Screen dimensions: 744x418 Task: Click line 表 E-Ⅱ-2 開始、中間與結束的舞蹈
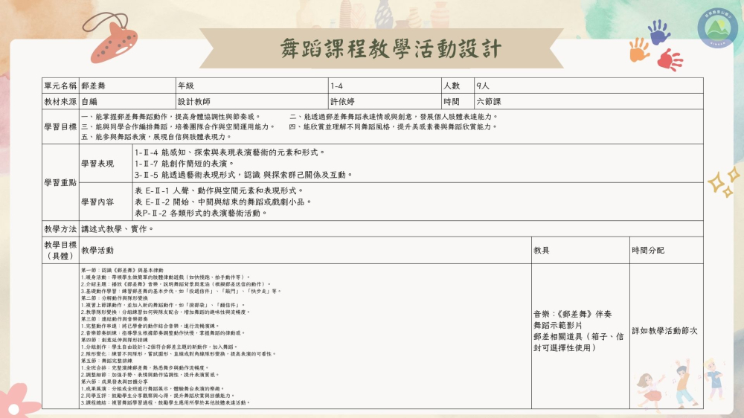[223, 202]
